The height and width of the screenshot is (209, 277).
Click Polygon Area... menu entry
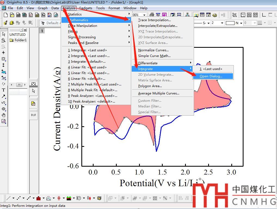(x=150, y=86)
